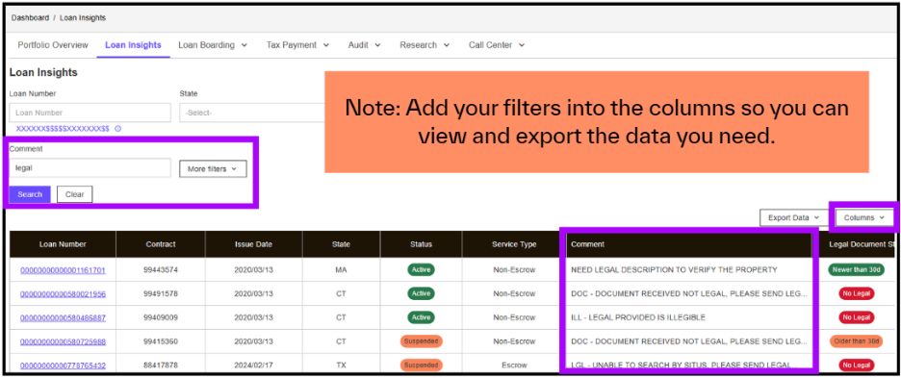Click the 'Newer than 30d' badge
Screen dimensions: 901x378
click(x=856, y=270)
